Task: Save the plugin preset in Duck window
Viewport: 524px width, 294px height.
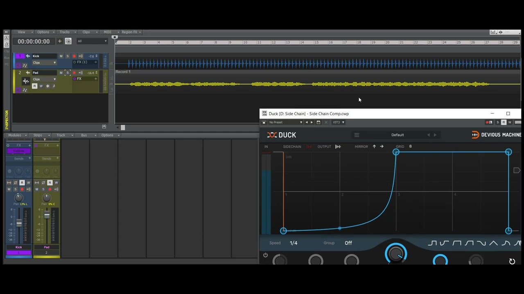Action: pos(318,122)
